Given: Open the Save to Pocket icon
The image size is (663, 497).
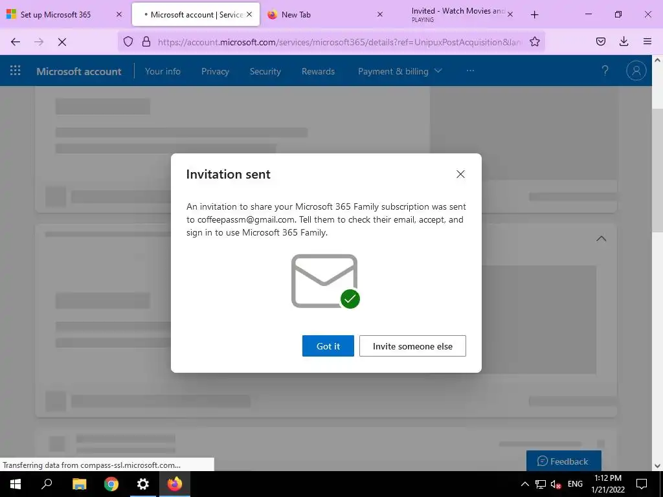Looking at the screenshot, I should (x=601, y=41).
